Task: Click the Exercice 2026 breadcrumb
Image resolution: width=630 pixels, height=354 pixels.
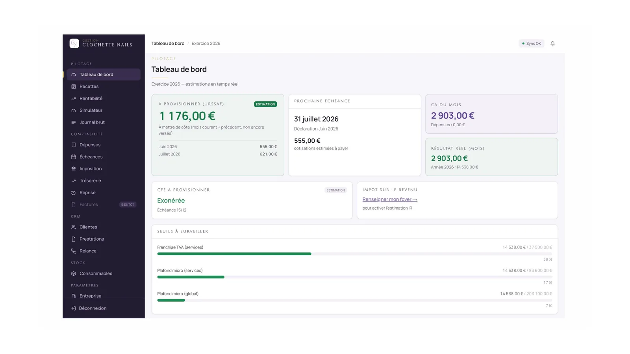Action: 206,44
